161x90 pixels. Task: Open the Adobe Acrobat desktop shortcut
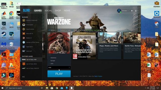tap(4, 56)
